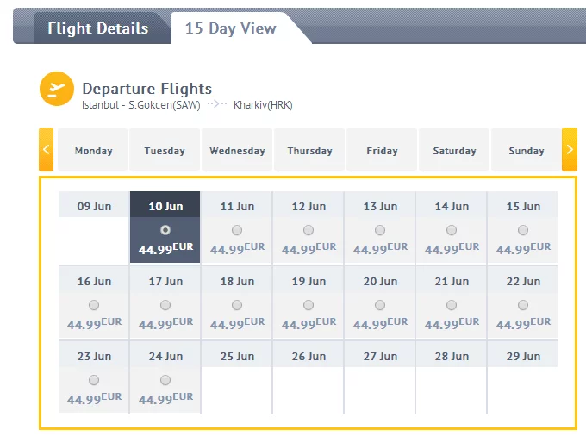Switch to the Flight Details tab

(x=97, y=28)
